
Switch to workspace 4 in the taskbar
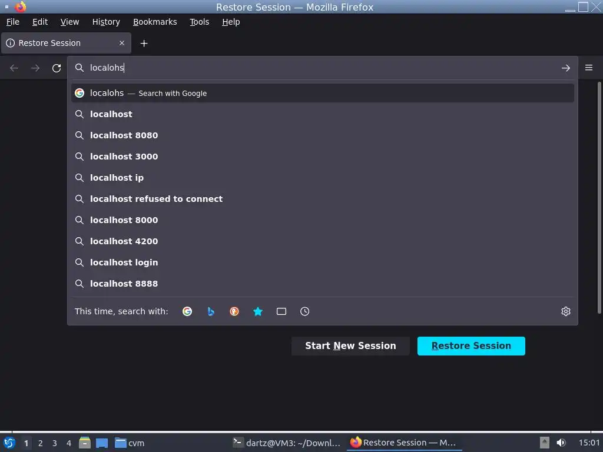69,443
